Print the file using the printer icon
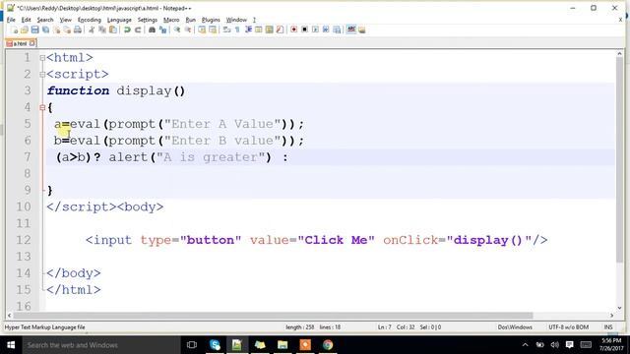The width and height of the screenshot is (630, 354). tap(78, 29)
